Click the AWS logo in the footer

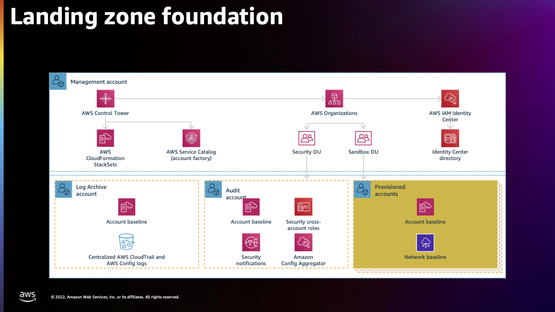27,296
